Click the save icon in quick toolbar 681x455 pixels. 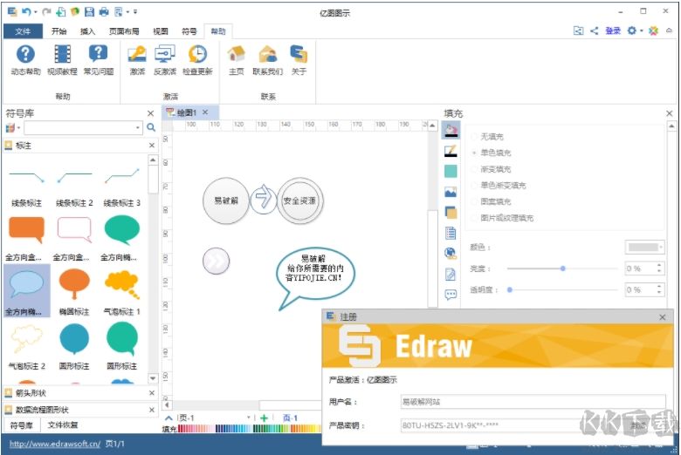pos(89,11)
